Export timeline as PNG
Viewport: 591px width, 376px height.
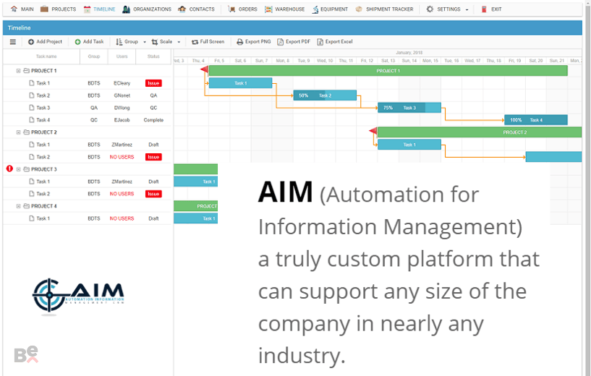pos(254,42)
